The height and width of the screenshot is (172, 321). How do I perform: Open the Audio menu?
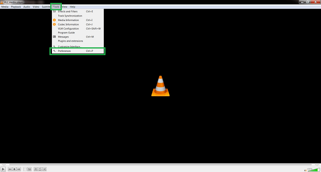pos(27,7)
